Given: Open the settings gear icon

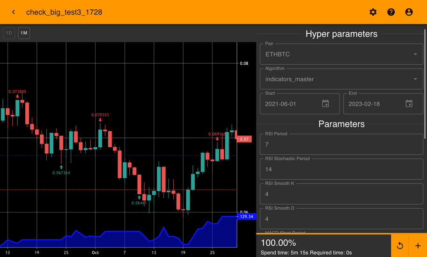Looking at the screenshot, I should [373, 12].
